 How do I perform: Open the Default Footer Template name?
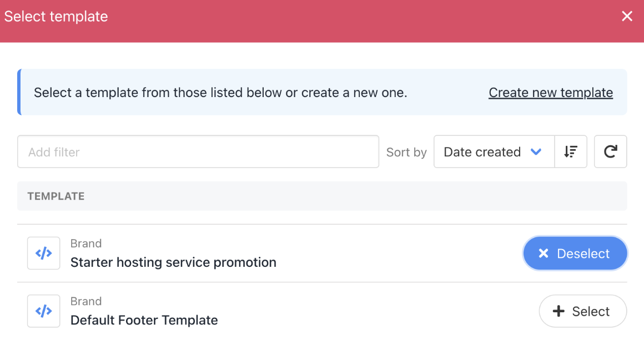click(144, 320)
